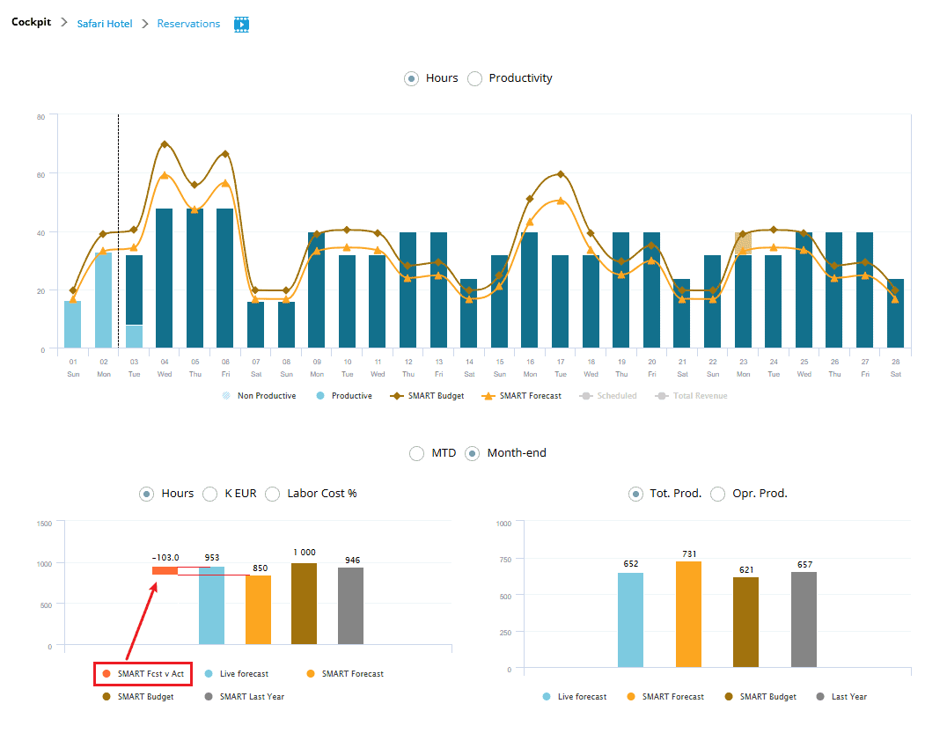Click the Reservations breadcrumb link
The image size is (925, 733).
(188, 24)
